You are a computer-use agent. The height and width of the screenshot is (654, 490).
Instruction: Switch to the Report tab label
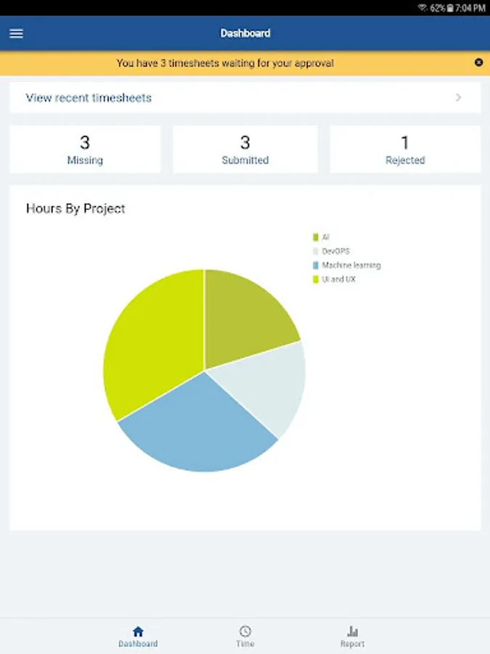click(x=353, y=645)
